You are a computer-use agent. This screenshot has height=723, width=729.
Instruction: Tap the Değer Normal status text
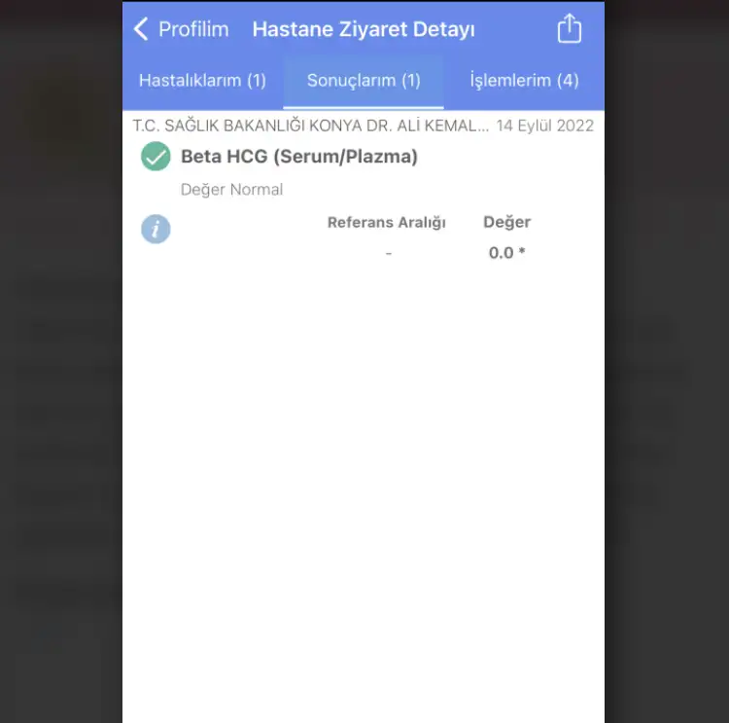click(x=231, y=190)
